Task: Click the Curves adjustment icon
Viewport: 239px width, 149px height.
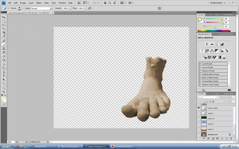Action: click(x=217, y=44)
